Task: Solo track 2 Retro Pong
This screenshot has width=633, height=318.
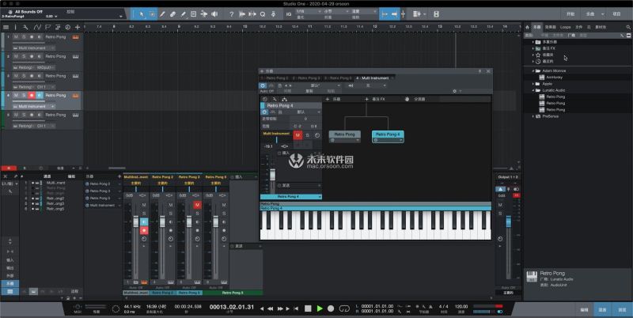Action: (24, 56)
